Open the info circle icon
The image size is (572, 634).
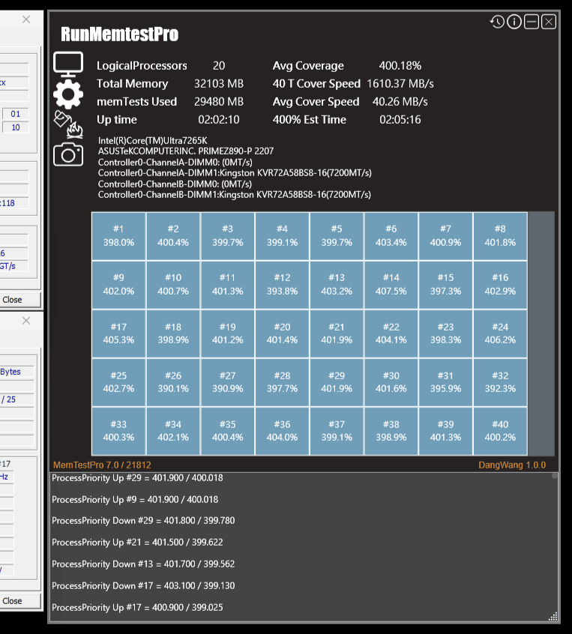pos(514,22)
